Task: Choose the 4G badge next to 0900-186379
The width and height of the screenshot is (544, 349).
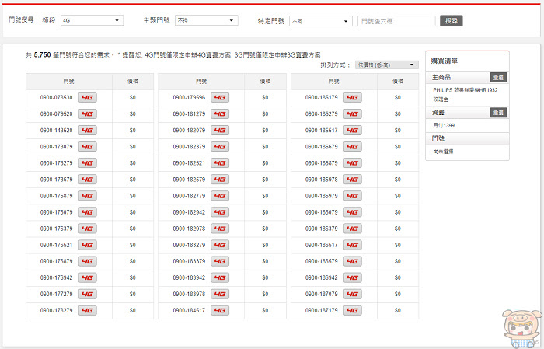Action: click(x=353, y=229)
